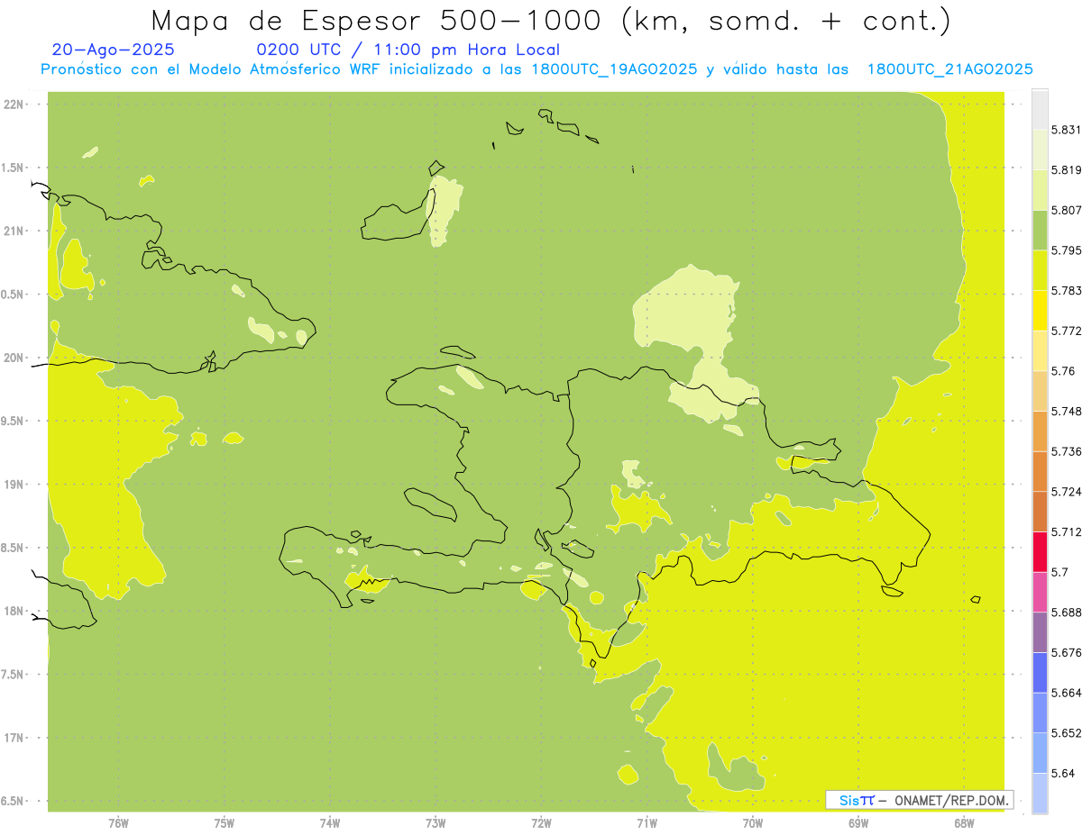Select the green legend swatch between 5.807 and 5.795
This screenshot has height=835, width=1082.
point(1040,230)
